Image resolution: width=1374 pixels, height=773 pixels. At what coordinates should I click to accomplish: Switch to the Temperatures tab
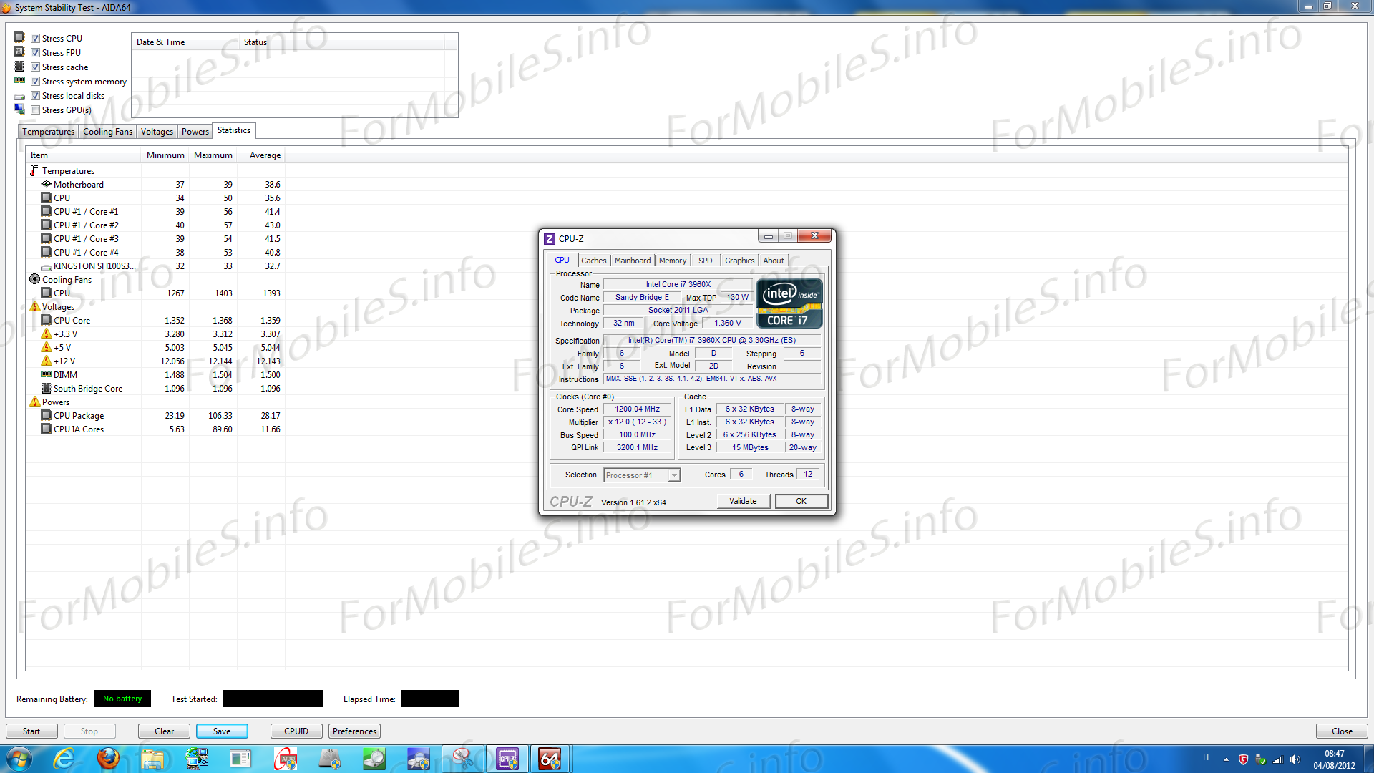(x=48, y=132)
